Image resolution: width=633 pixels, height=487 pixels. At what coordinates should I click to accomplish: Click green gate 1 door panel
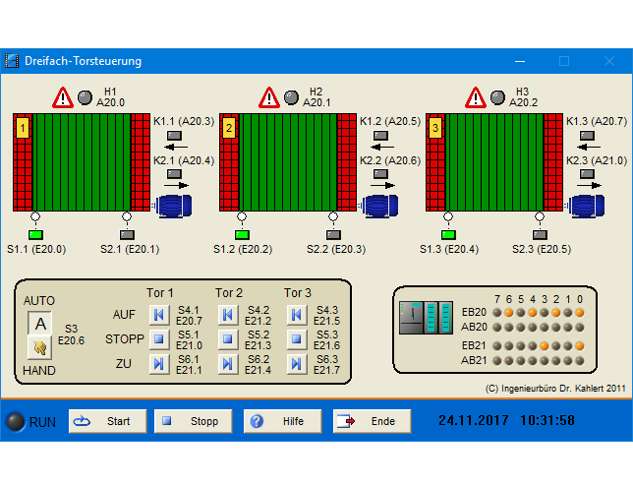click(x=83, y=162)
